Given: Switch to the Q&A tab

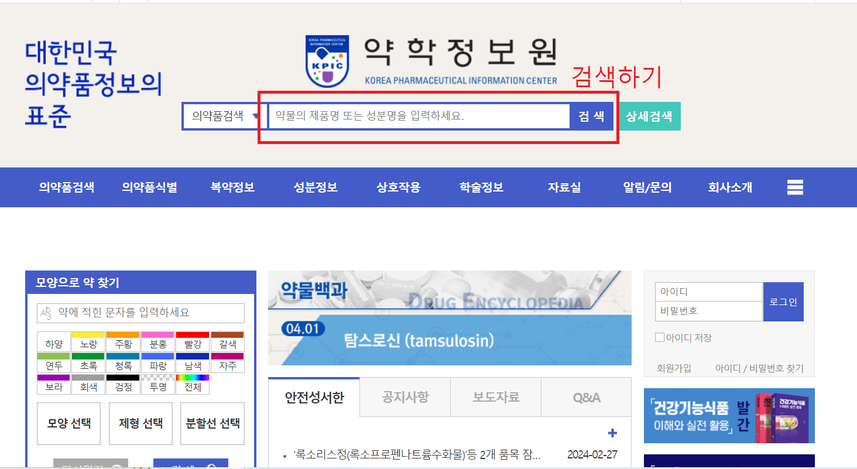Looking at the screenshot, I should [x=587, y=397].
